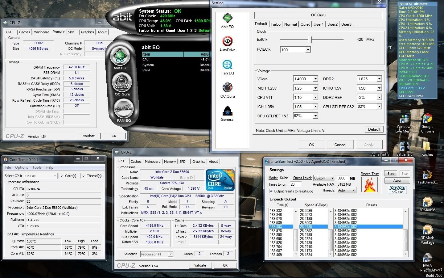Open the Battlefield desktop shortcut
This screenshot has height=278, width=444.
[404, 147]
